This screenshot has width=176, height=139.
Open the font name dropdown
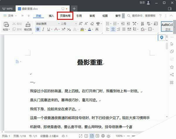[x=59, y=24]
